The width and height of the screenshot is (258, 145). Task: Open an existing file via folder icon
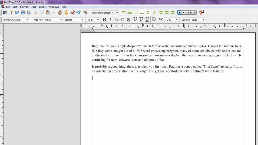point(17,13)
